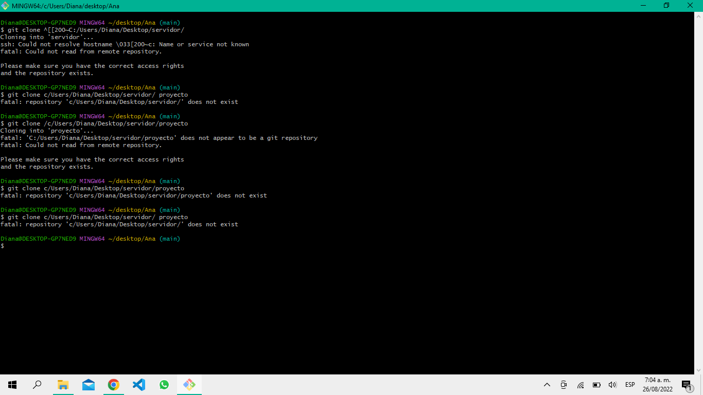Open the Git Bash window icon menu
Screen dimensions: 703x395
pos(6,6)
